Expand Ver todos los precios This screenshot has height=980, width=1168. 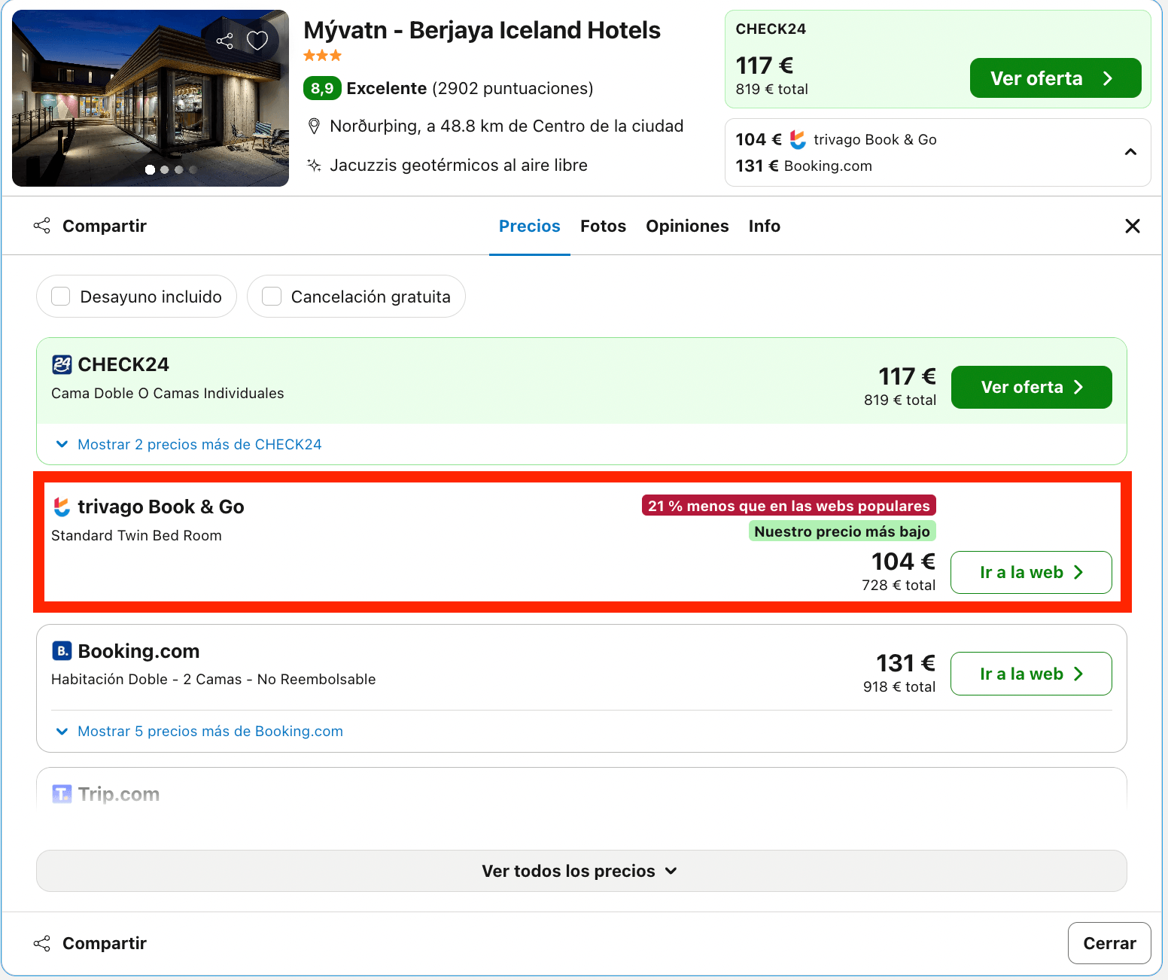[x=581, y=871]
